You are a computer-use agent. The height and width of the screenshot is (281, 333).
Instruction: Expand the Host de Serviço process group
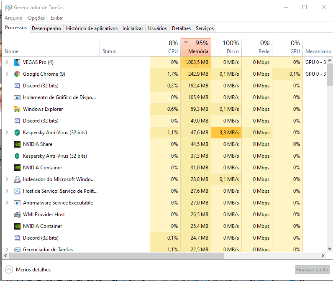(x=7, y=191)
